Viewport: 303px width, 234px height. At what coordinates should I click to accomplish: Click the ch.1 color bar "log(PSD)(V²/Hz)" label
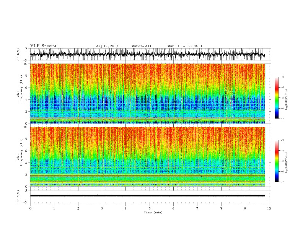click(x=287, y=100)
